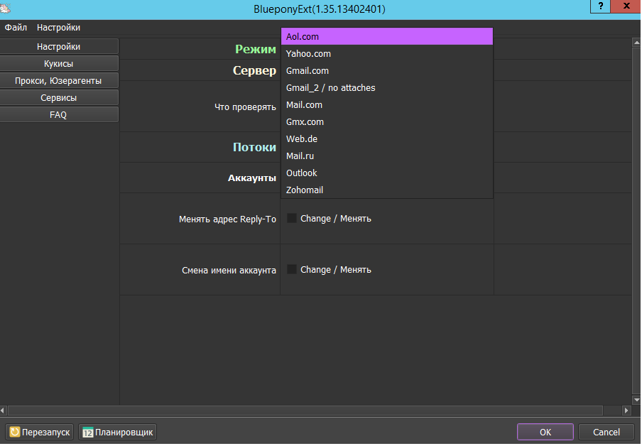Click the horizontal scrollbar track
642x446 pixels.
click(x=305, y=410)
